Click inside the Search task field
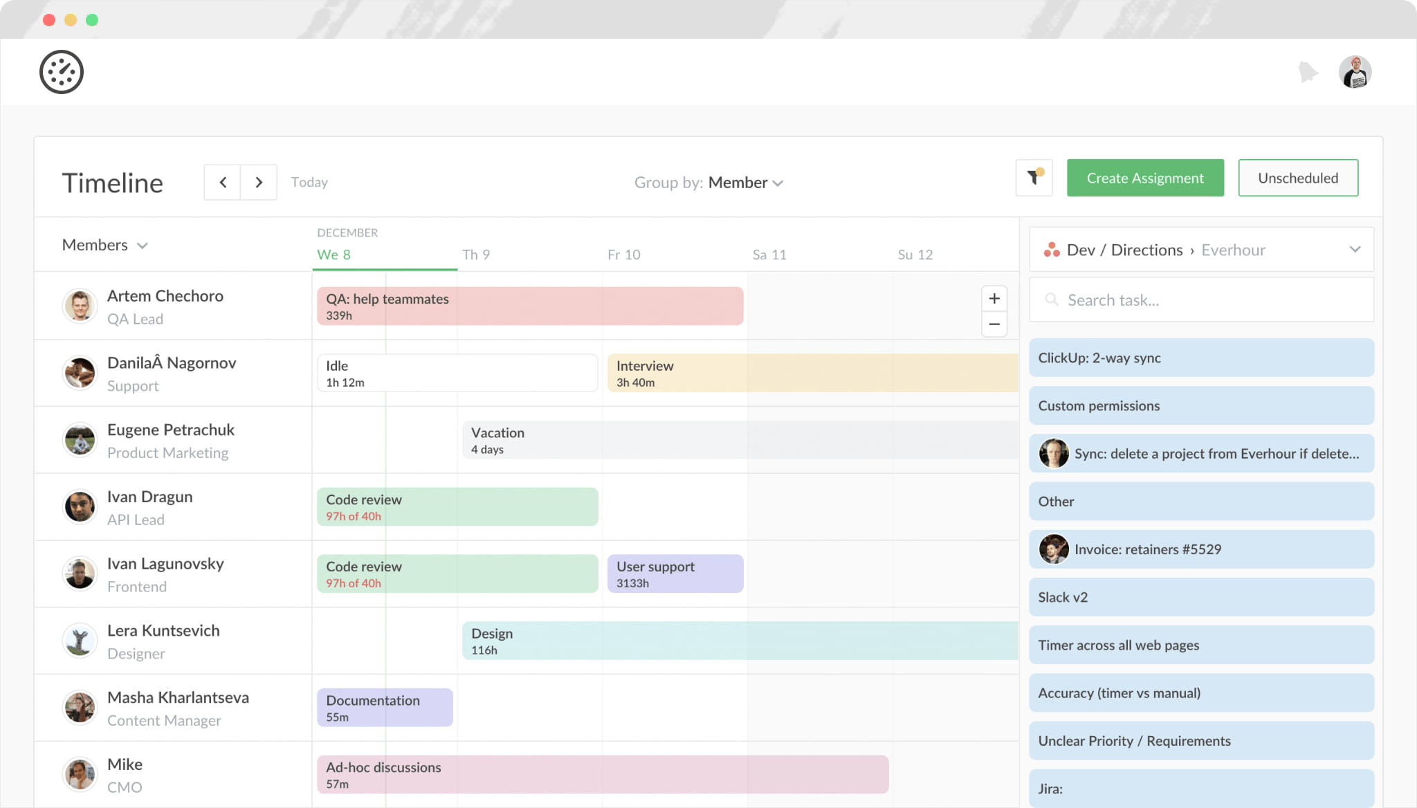This screenshot has width=1417, height=808. coord(1176,300)
